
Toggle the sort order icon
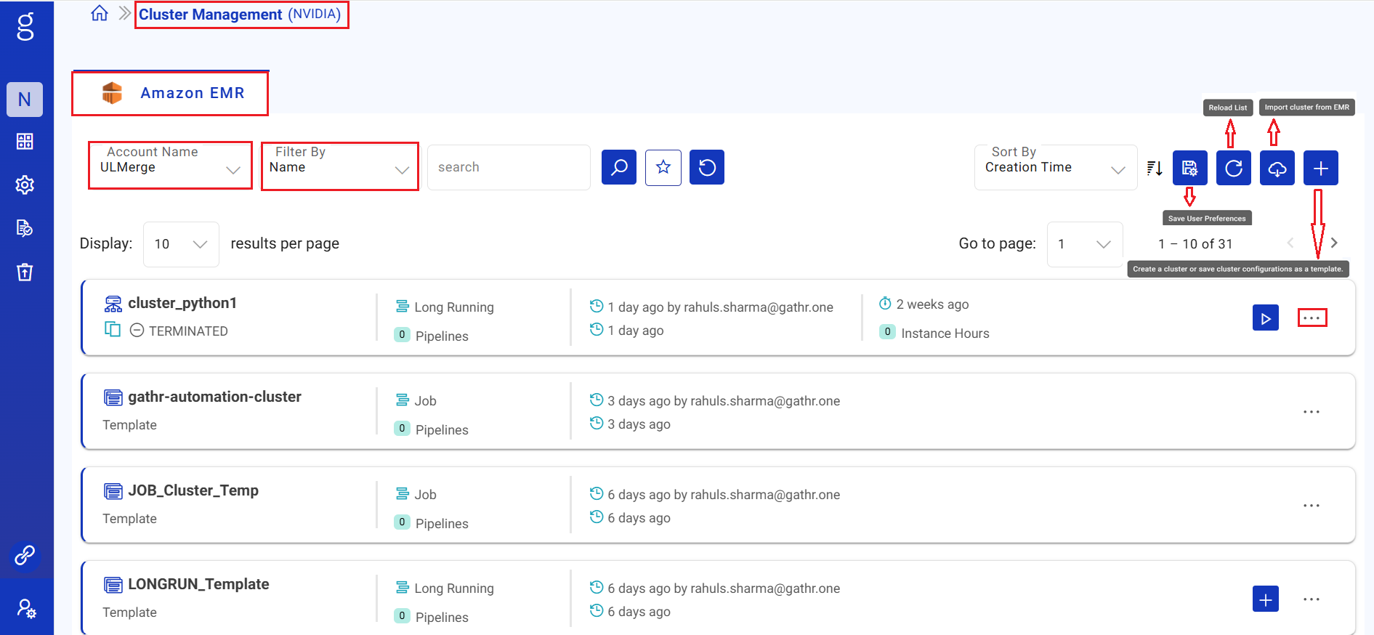pyautogui.click(x=1155, y=169)
